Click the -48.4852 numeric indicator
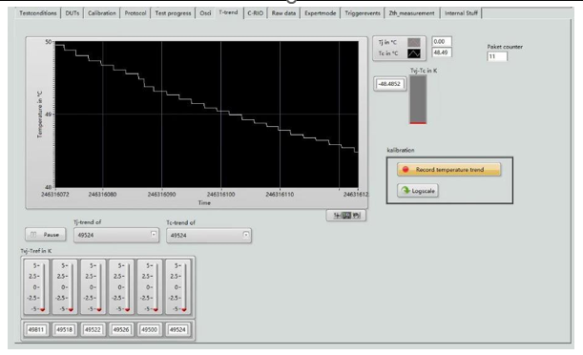 point(390,84)
